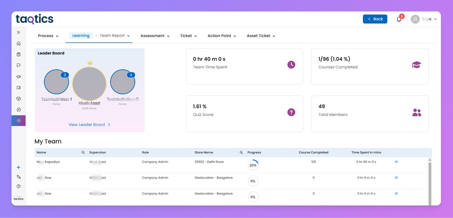Open the flag icon in the sidebar
453x218 pixels.
click(x=19, y=65)
